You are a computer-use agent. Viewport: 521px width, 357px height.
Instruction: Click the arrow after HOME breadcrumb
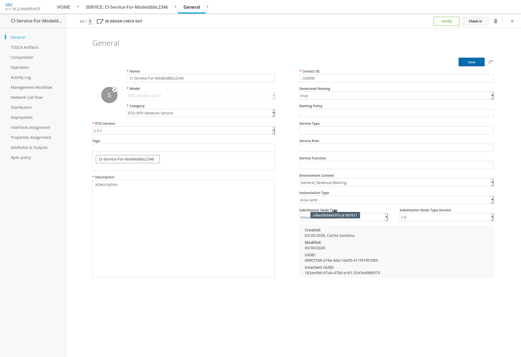[78, 6]
